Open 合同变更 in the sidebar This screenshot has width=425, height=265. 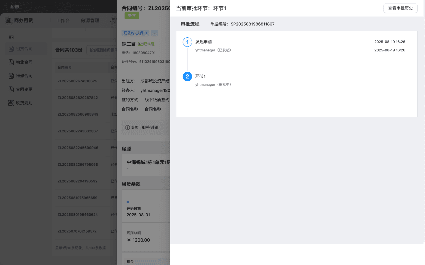click(x=26, y=89)
